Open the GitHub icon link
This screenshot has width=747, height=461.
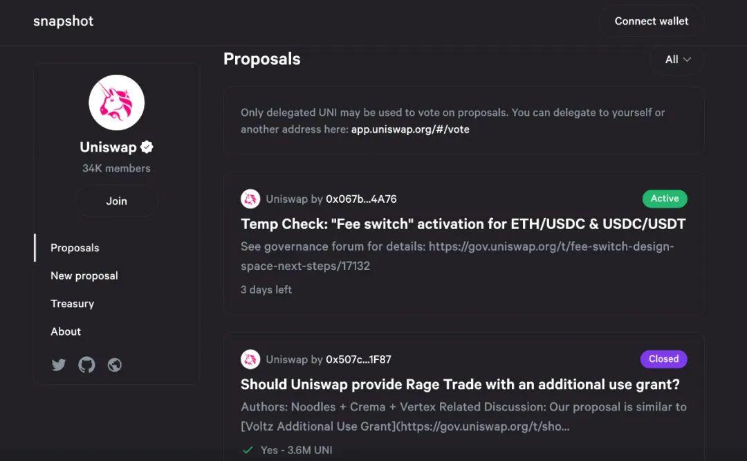tap(86, 365)
